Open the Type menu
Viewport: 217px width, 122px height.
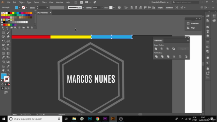point(29,2)
